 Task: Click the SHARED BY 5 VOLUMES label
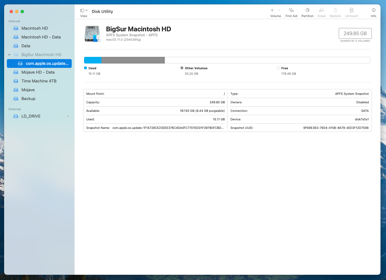point(355,41)
